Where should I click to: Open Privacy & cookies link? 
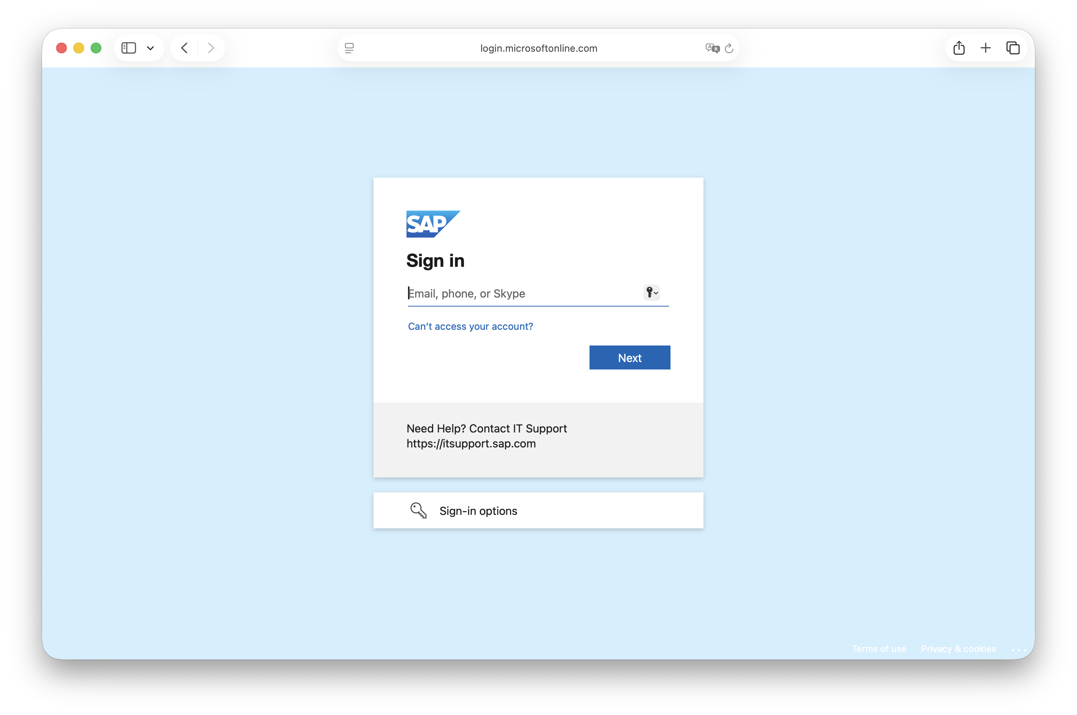(958, 649)
